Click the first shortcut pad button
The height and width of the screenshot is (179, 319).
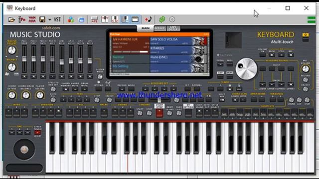(x=224, y=113)
